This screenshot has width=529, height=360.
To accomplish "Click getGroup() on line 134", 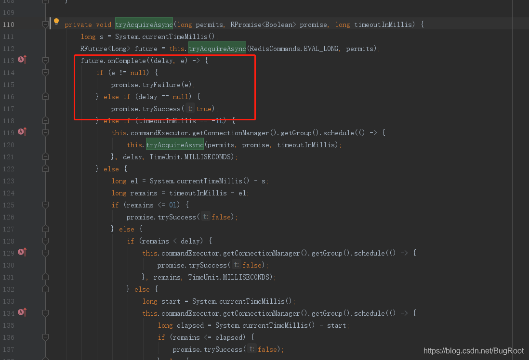I will [x=331, y=313].
